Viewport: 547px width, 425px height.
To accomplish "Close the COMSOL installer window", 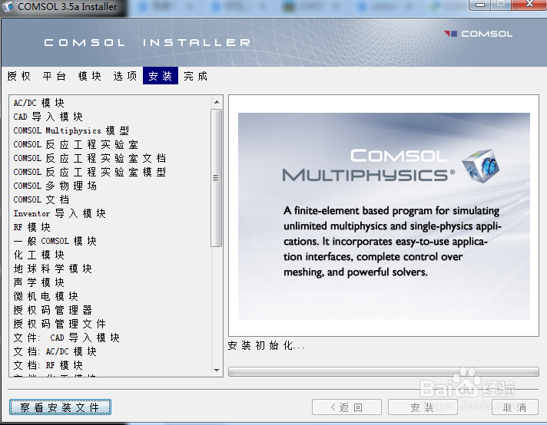I will coord(529,5).
